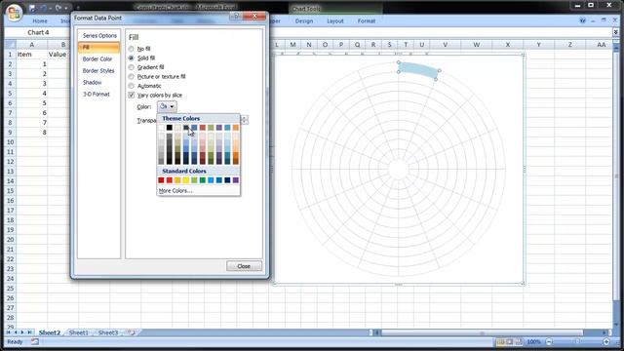The width and height of the screenshot is (624, 351).
Task: Close the Format Data Point dialog with X
Action: [254, 16]
